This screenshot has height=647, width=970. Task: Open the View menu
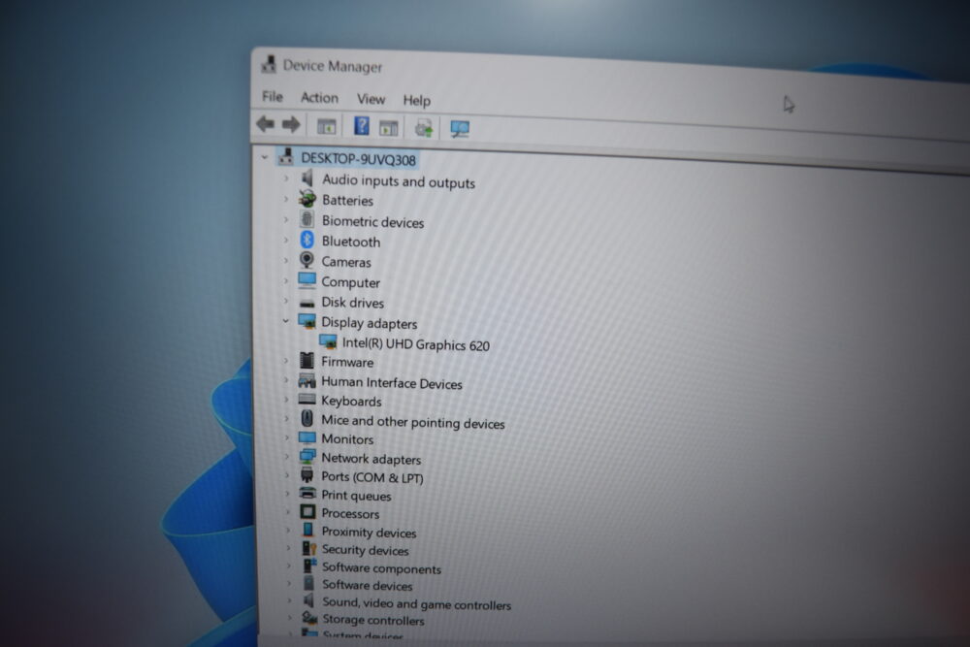[371, 99]
